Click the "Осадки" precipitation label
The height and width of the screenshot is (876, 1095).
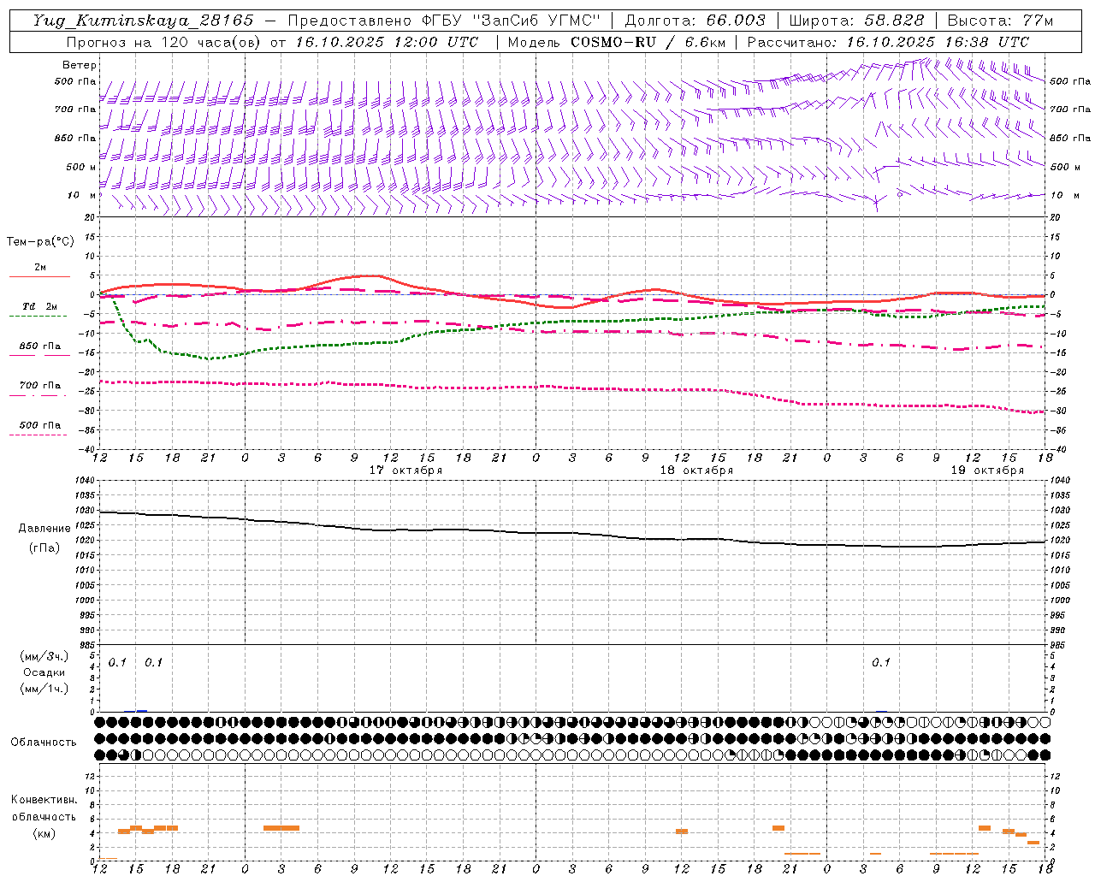pyautogui.click(x=44, y=672)
